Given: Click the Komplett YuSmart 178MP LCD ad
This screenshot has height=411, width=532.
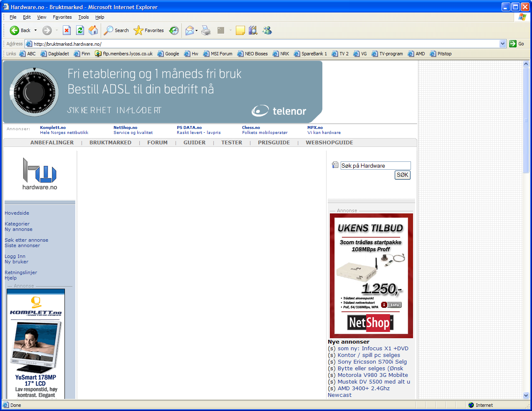Looking at the screenshot, I should [36, 344].
